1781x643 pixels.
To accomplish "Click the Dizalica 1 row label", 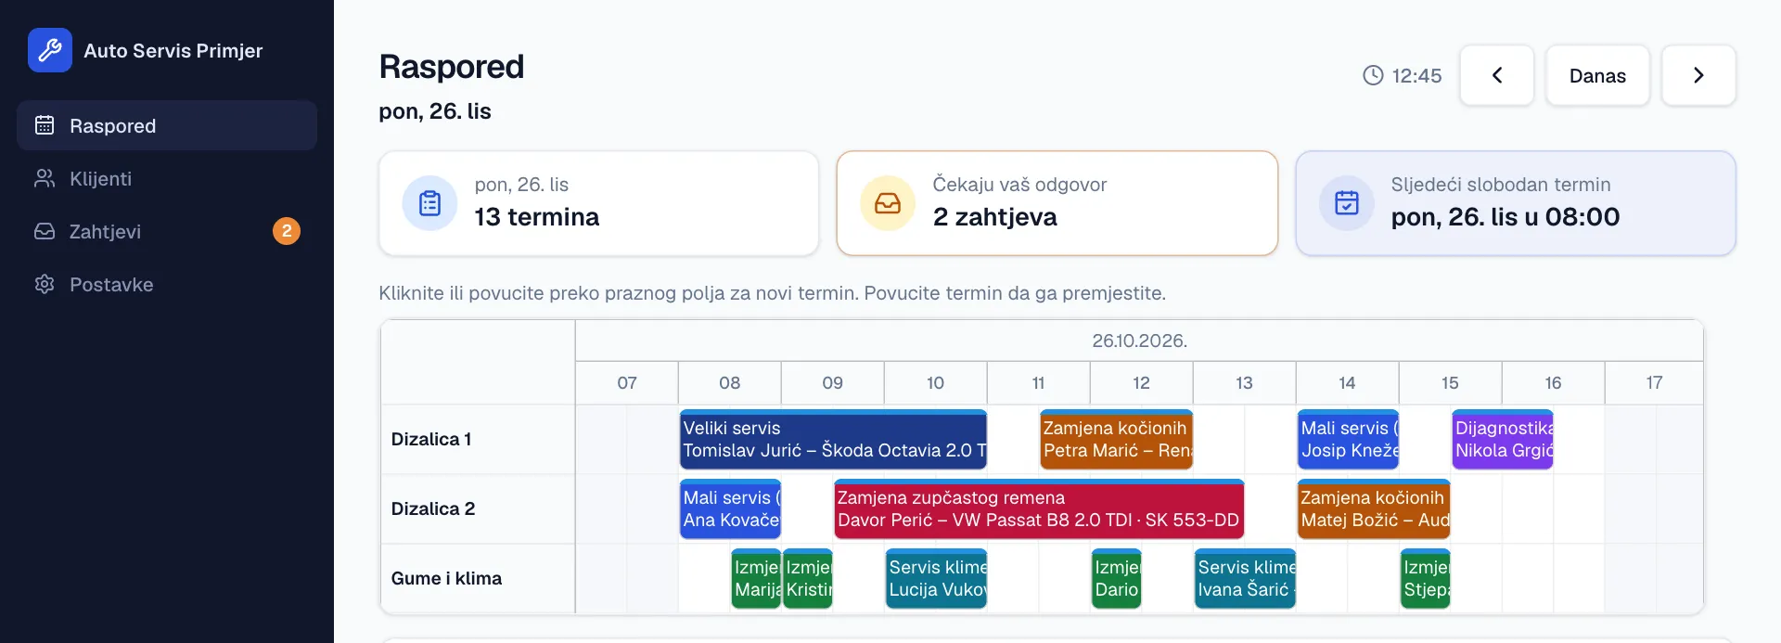I will pos(431,439).
